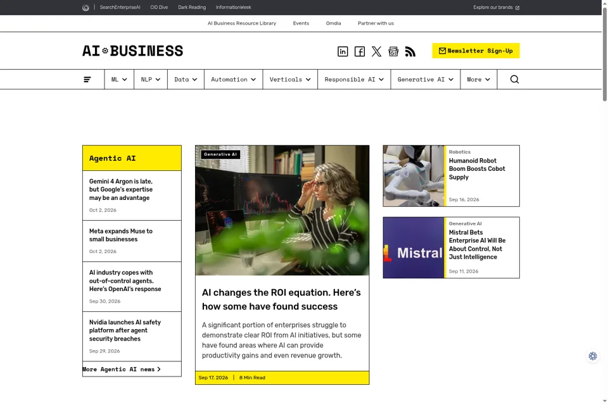This screenshot has width=608, height=405.
Task: Click the Sep 30, 2026 date text
Action: coord(104,301)
